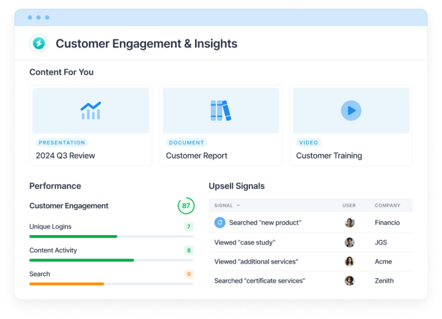
Task: Click the bell icon beside Searched "new product"
Action: 220,223
